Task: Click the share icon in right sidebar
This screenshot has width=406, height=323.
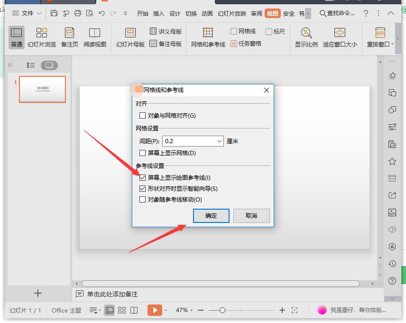Action: [x=392, y=195]
